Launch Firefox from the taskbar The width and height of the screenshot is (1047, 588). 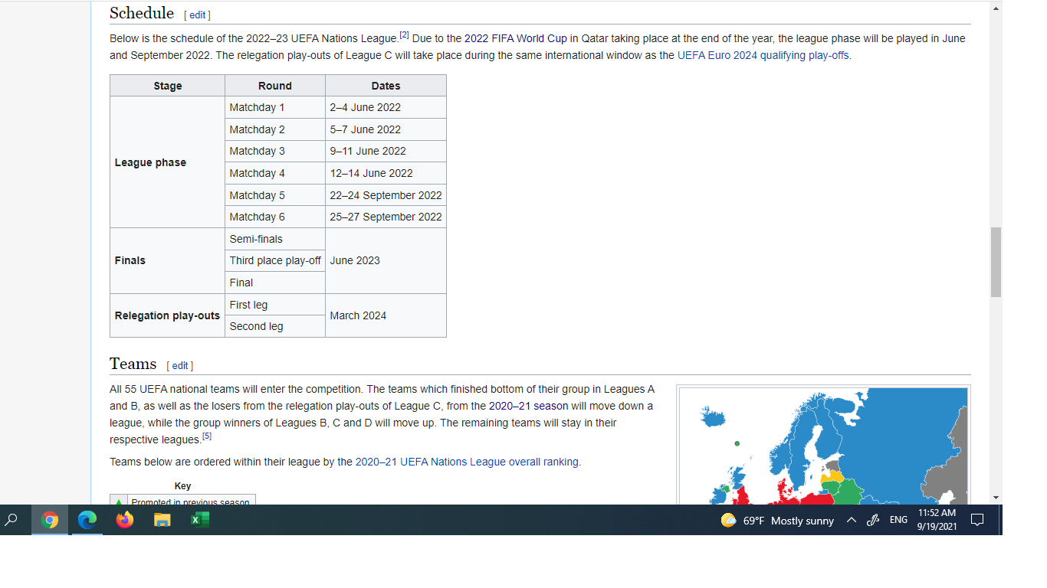[x=125, y=520]
